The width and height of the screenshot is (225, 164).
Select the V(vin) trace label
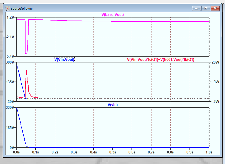coord(113,105)
